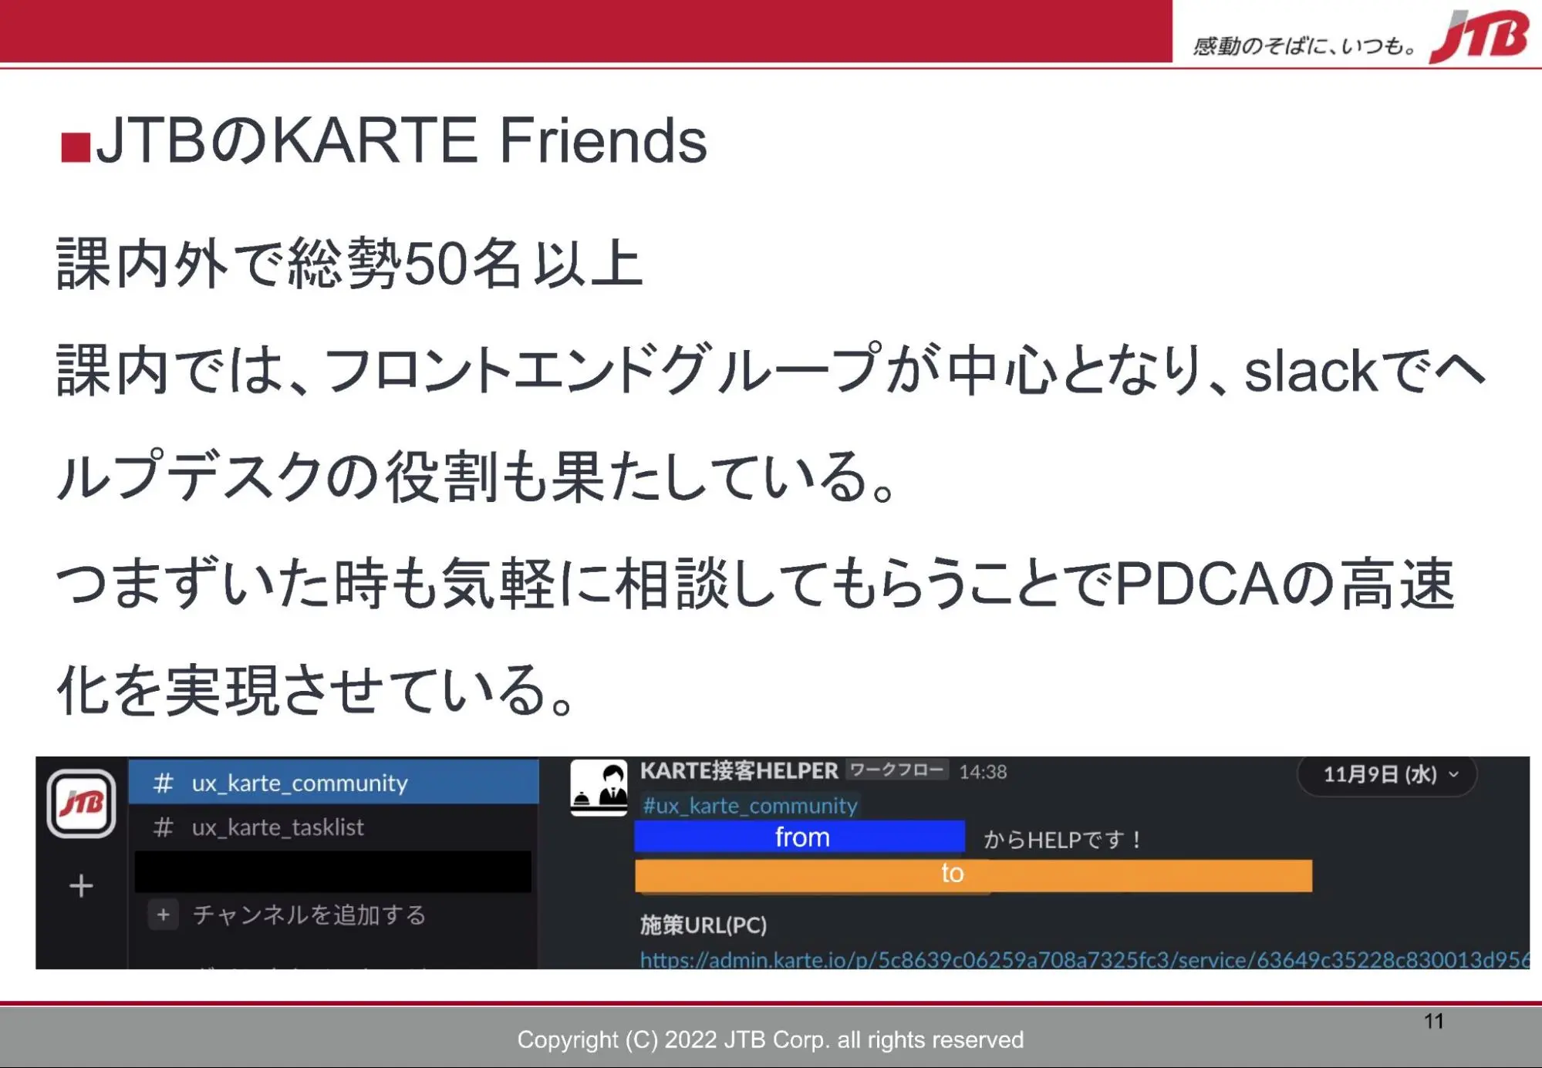Click the からHELPです！ message text
Screen dimensions: 1542x1068
click(x=1062, y=840)
